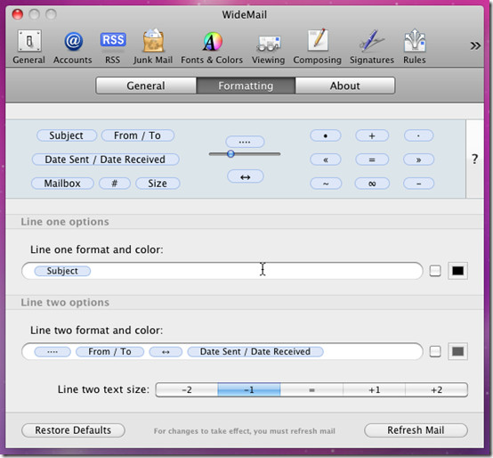Click the four-dots spacer token in the palette

(x=245, y=142)
